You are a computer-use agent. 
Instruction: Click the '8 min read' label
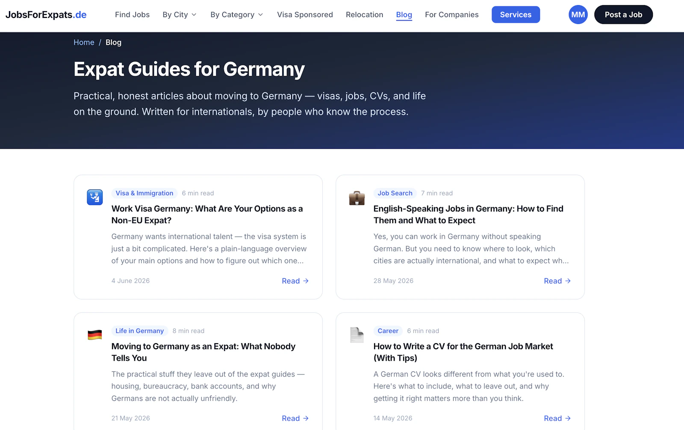[189, 331]
